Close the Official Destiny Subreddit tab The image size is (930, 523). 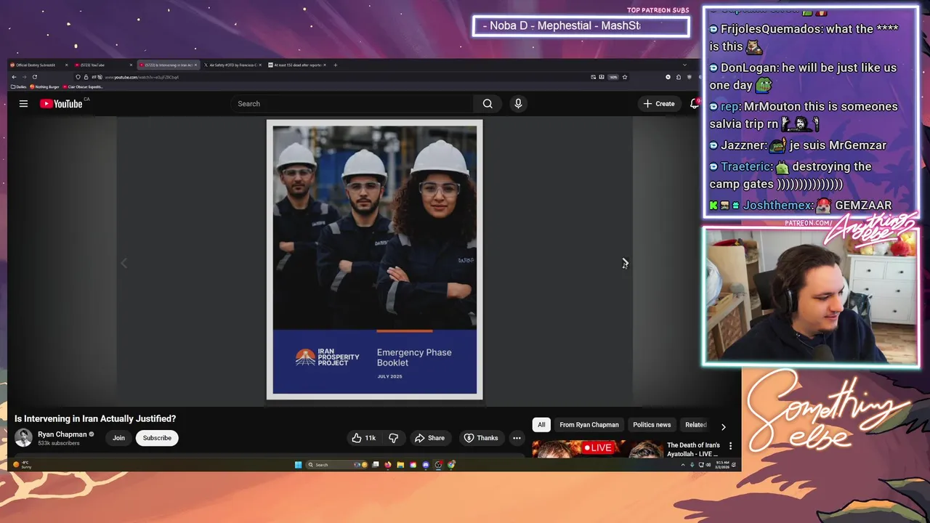pos(66,65)
